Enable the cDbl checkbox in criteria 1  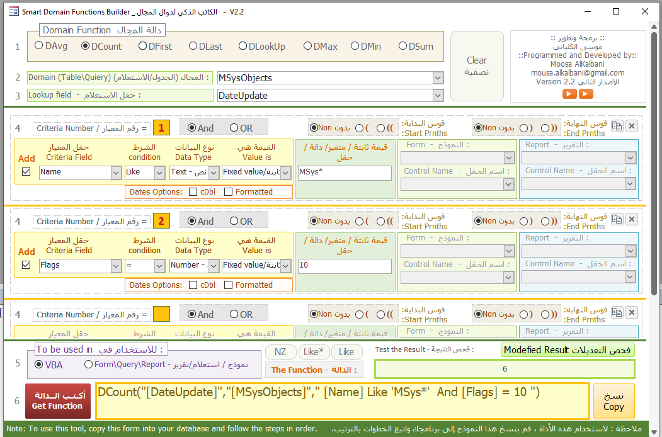click(x=193, y=192)
